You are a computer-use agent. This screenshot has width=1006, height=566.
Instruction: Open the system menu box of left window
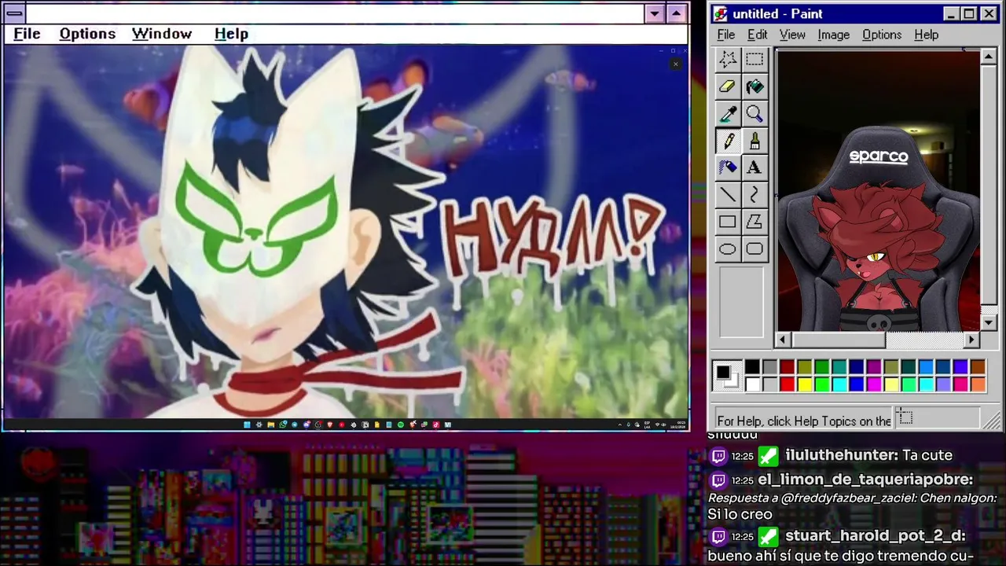[15, 13]
